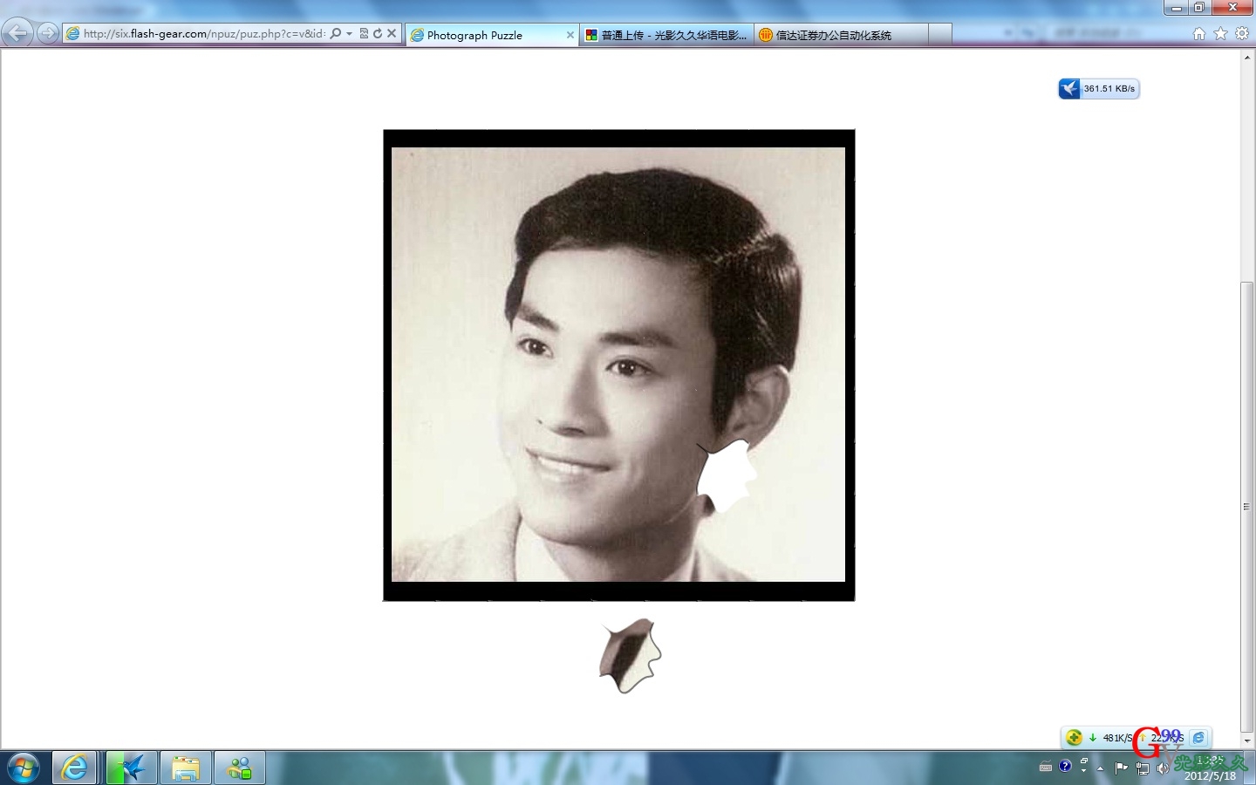Click the Refresh icon in address bar
1256x785 pixels.
(x=378, y=33)
